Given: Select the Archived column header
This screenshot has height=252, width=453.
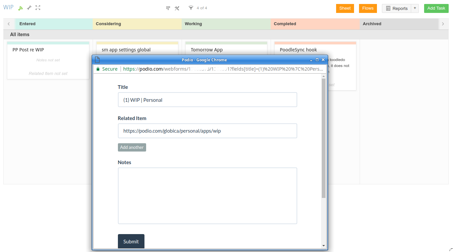Looking at the screenshot, I should 399,24.
